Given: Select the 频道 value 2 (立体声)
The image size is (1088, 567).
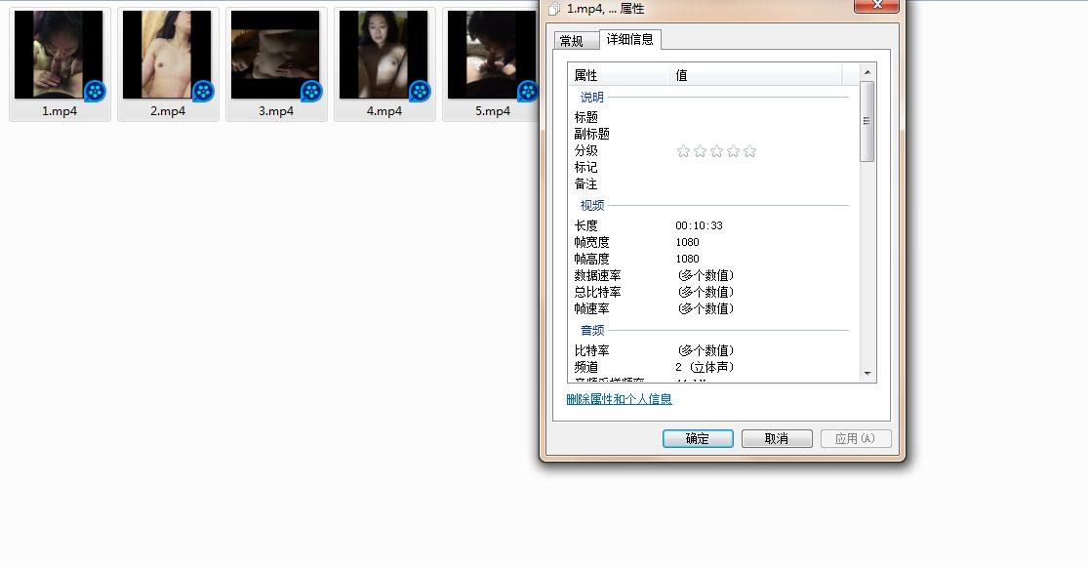Looking at the screenshot, I should click(705, 367).
